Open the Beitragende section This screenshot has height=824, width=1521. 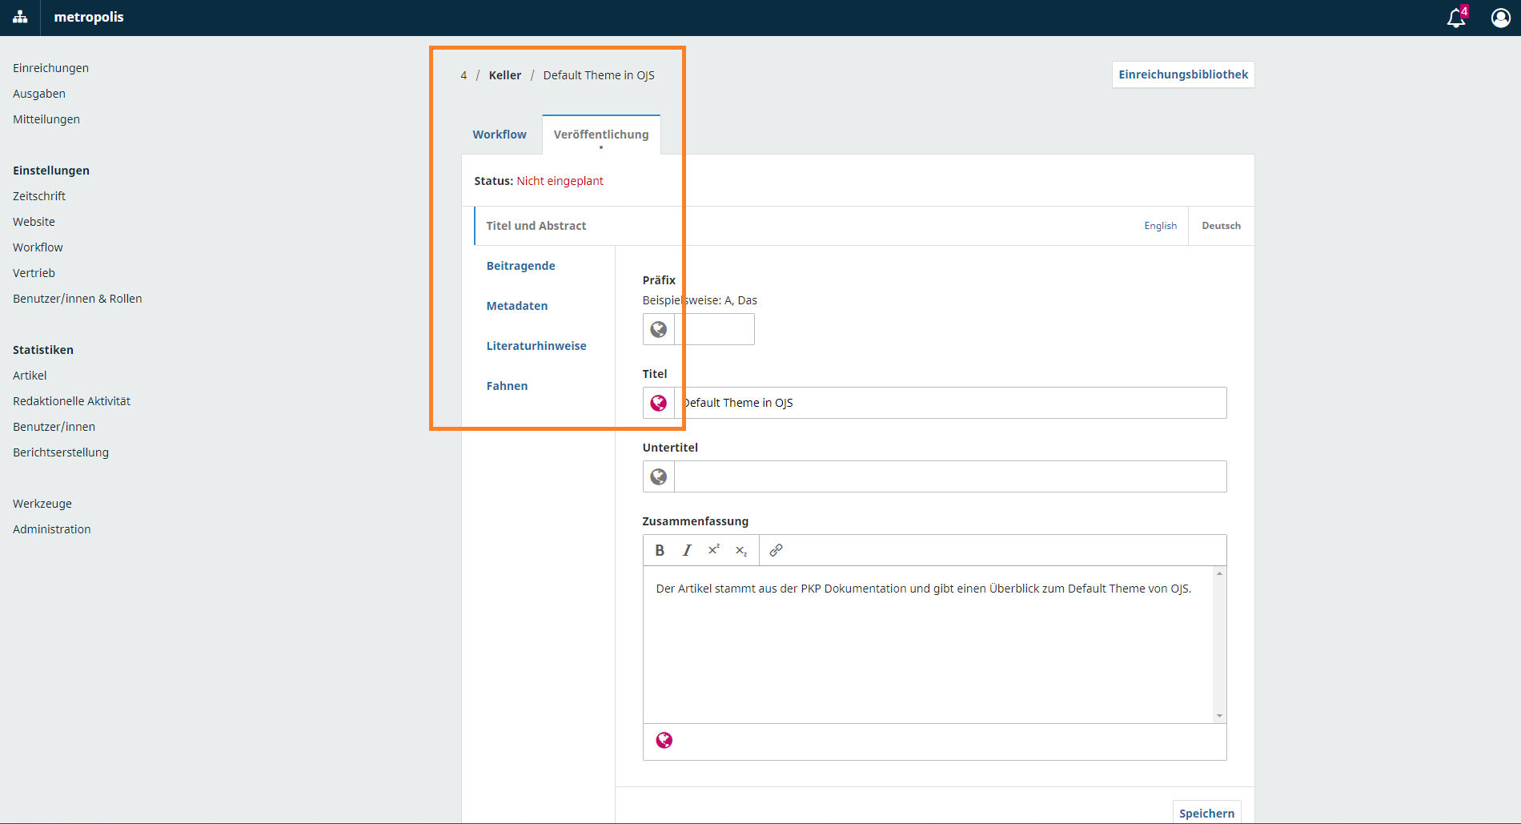click(520, 266)
